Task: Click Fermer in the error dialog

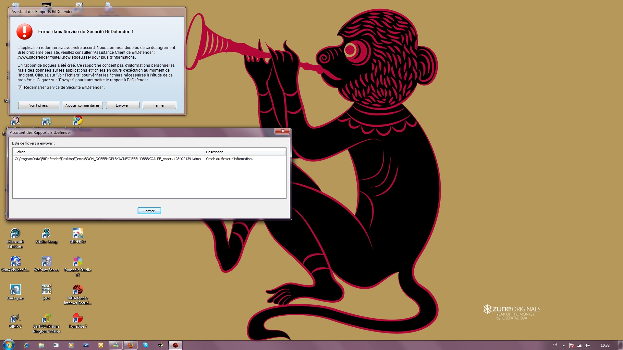Action: click(x=159, y=105)
